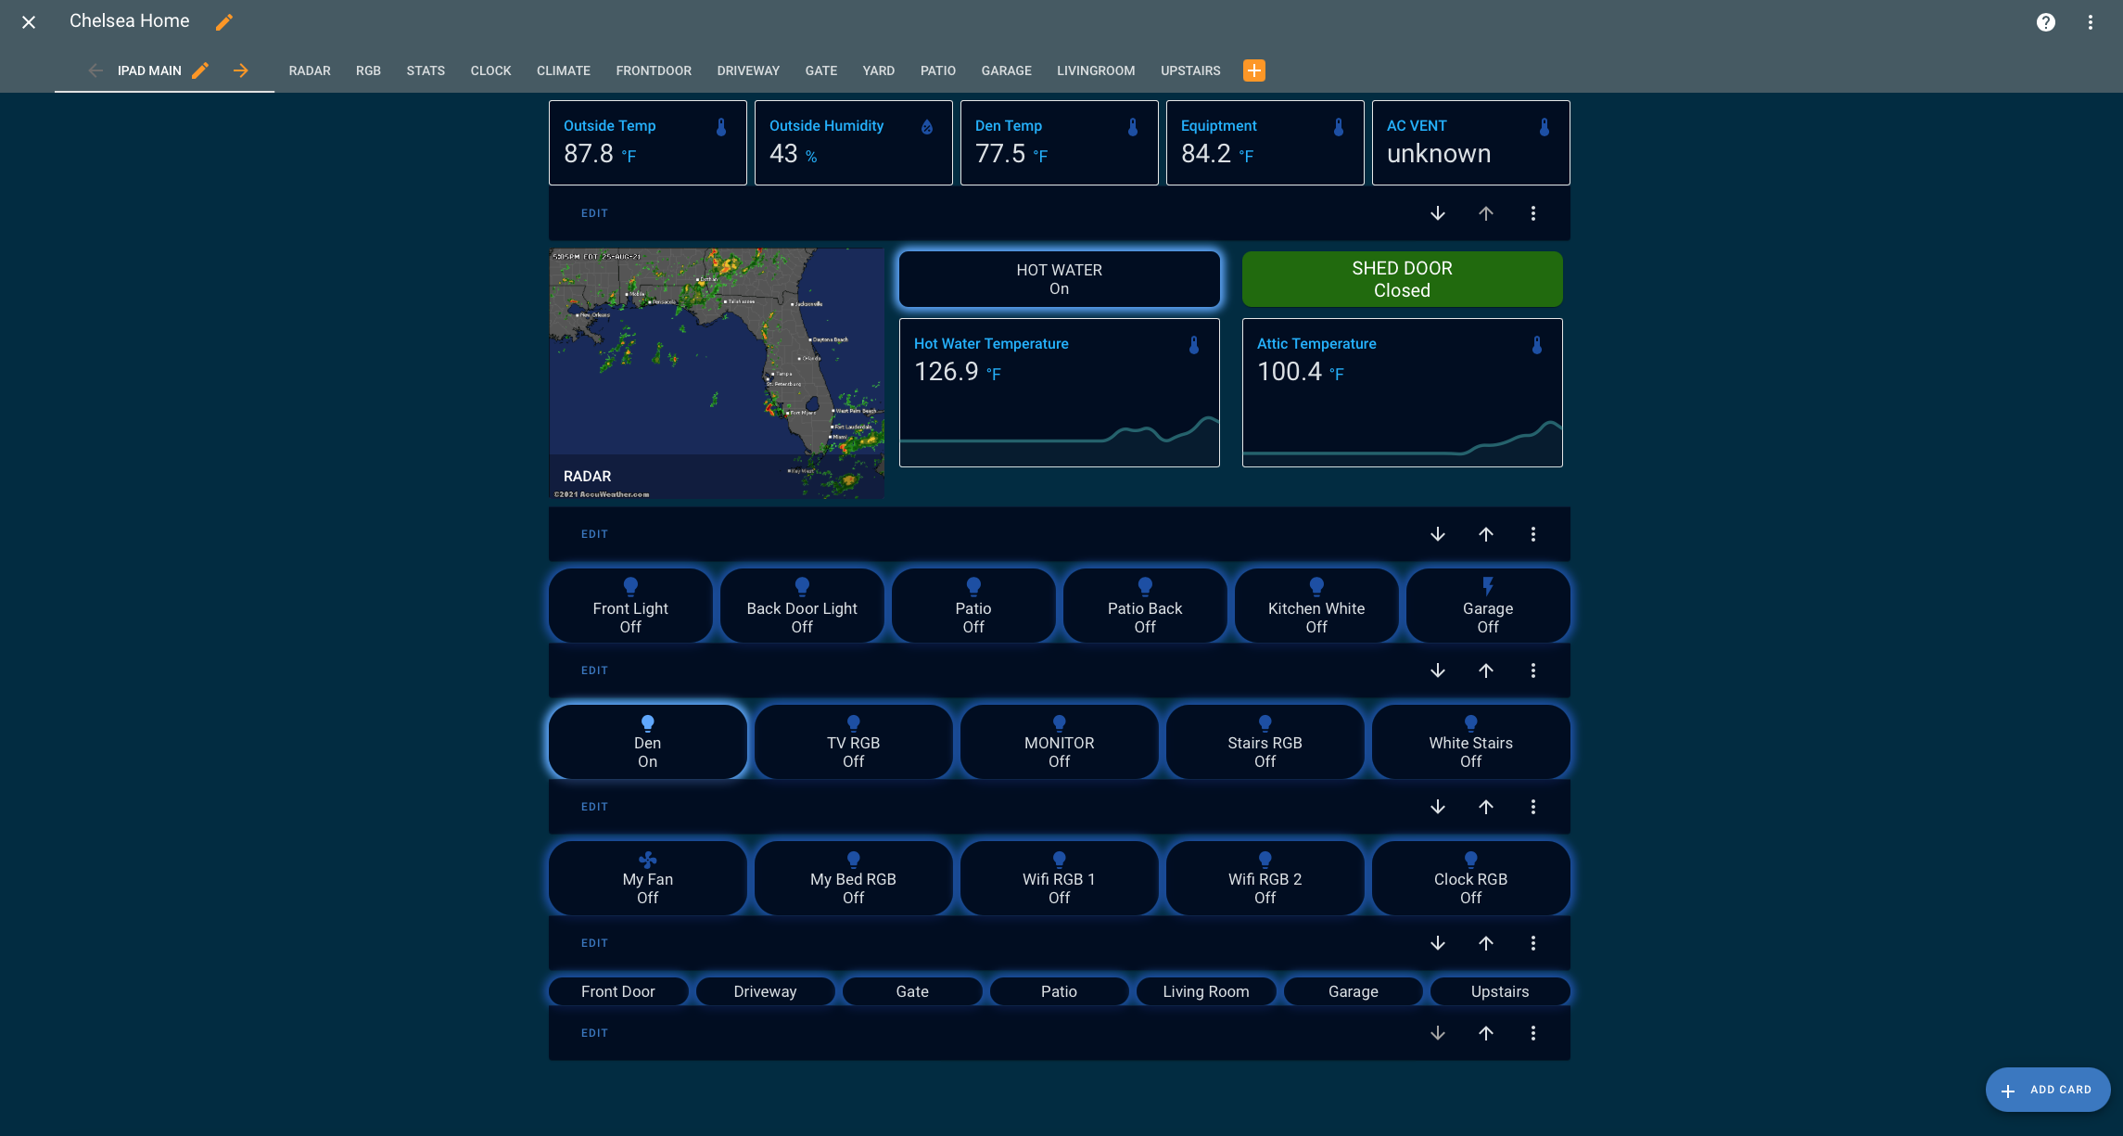
Task: Open options for the Front Light row card
Action: click(1532, 670)
